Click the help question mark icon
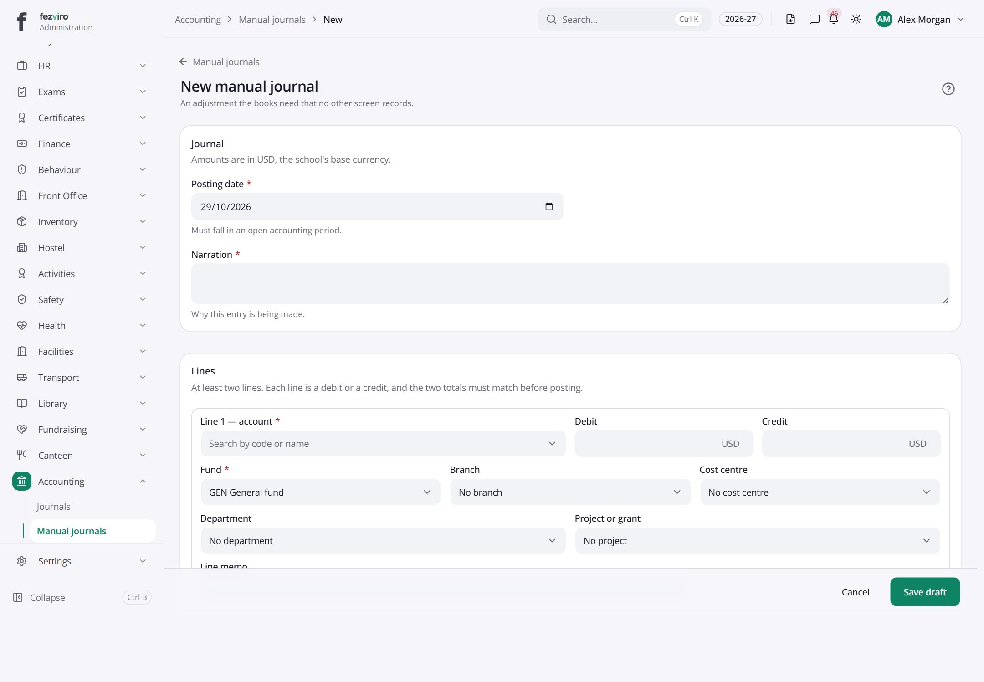This screenshot has height=682, width=984. click(948, 89)
